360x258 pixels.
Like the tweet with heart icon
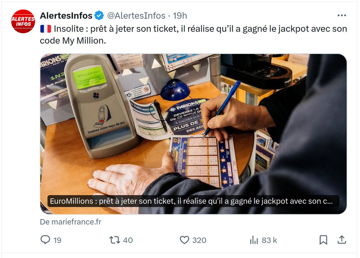(184, 240)
